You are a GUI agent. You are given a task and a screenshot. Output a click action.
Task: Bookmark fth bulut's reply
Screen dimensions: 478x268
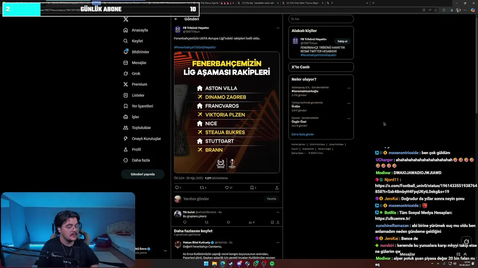click(x=272, y=222)
